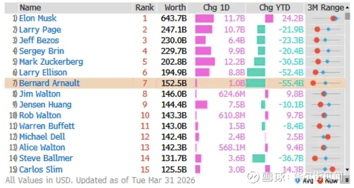
Task: Click the scrollbar up arrow
Action: 347,8
